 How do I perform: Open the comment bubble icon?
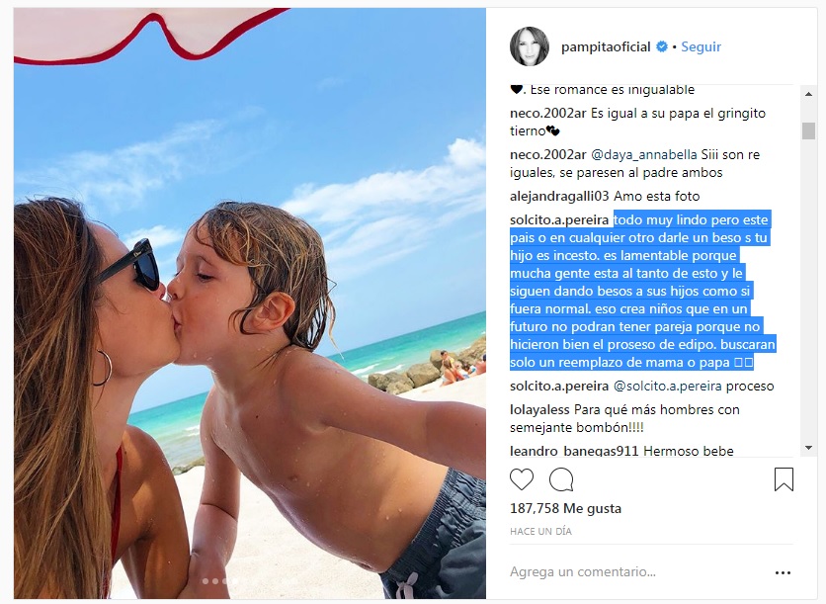click(561, 479)
